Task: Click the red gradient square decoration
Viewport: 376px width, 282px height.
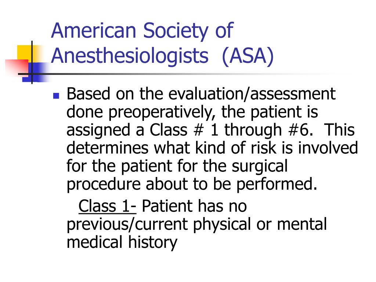Action: pyautogui.click(x=17, y=68)
